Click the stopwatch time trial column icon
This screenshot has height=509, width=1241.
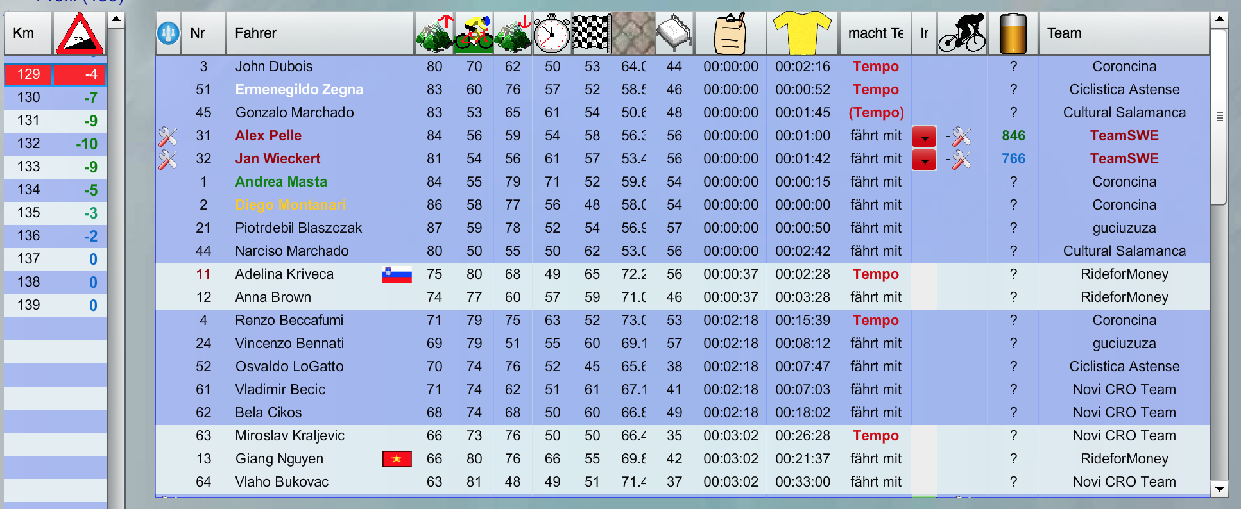coord(552,33)
